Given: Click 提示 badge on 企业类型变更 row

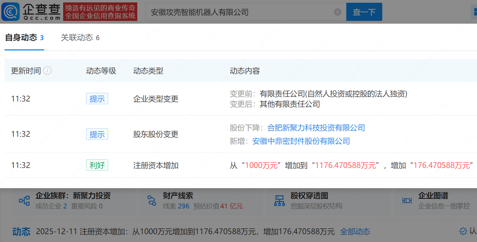Looking at the screenshot, I should point(97,98).
